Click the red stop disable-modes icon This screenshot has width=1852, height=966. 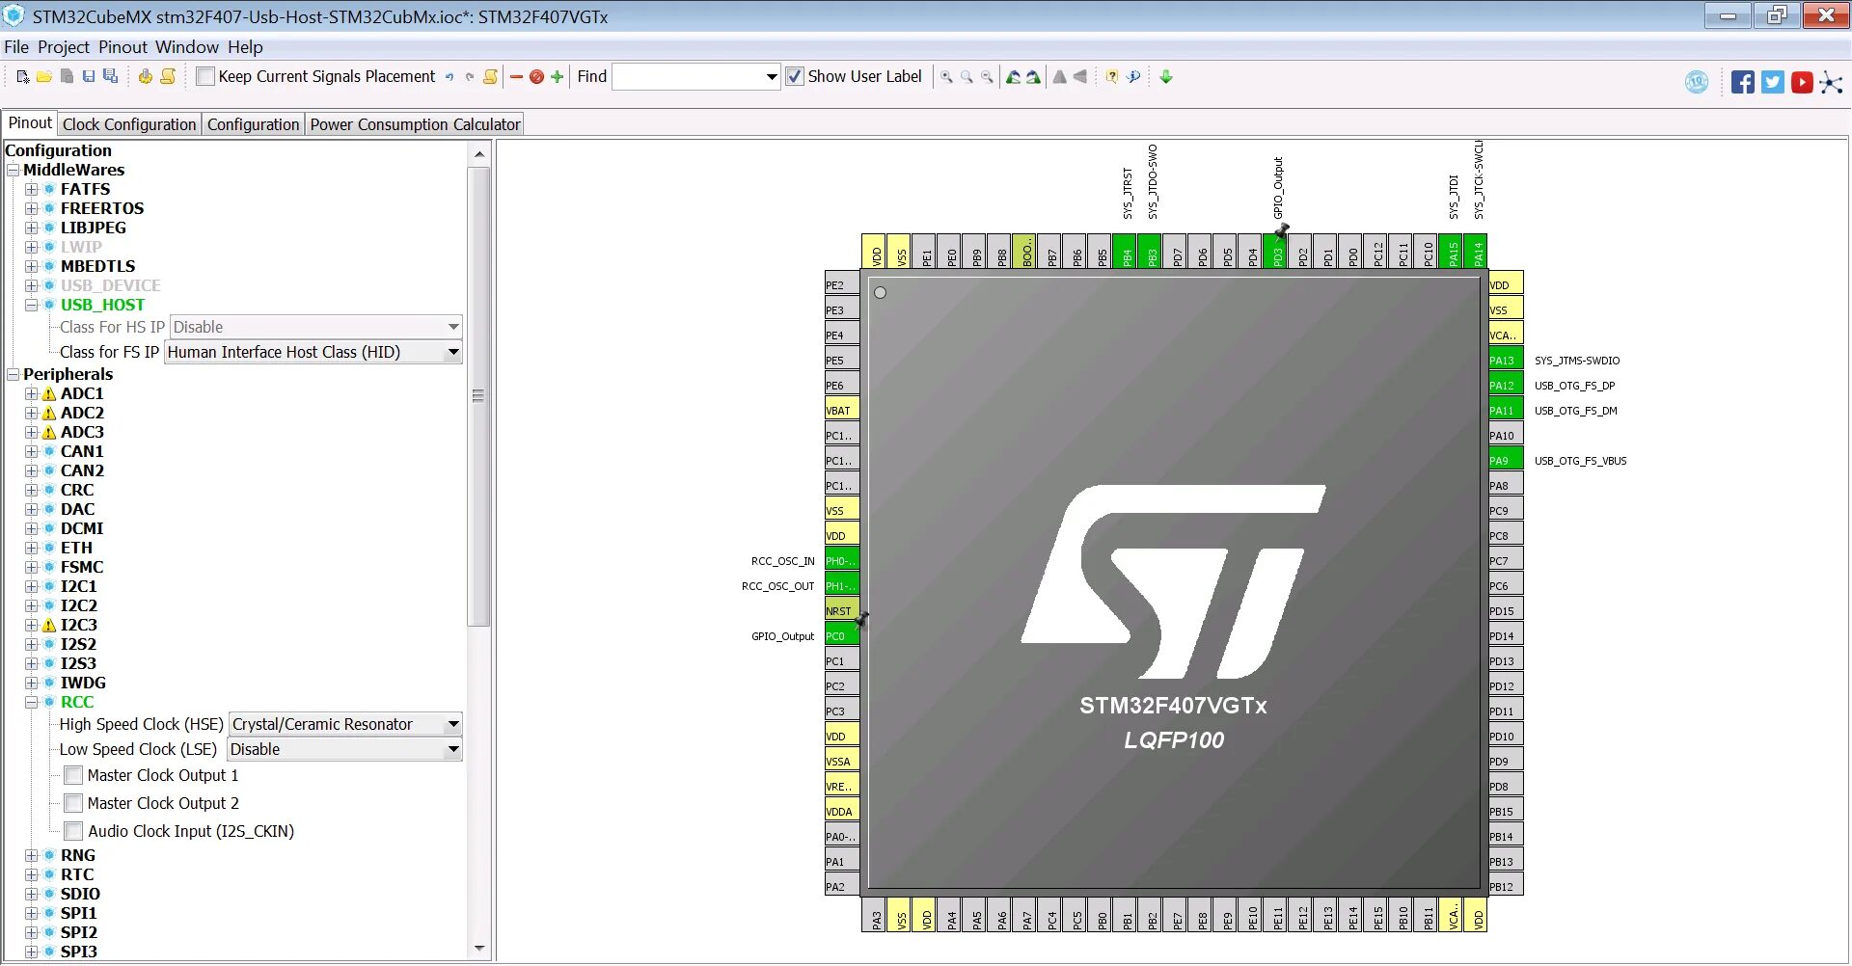536,77
